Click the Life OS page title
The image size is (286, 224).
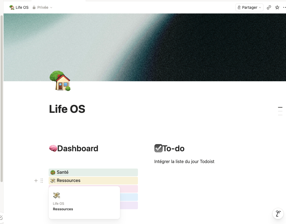[x=67, y=109]
